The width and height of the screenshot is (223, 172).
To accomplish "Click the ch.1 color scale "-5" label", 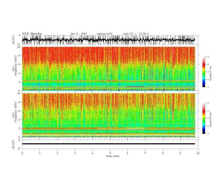I will 208,72.
